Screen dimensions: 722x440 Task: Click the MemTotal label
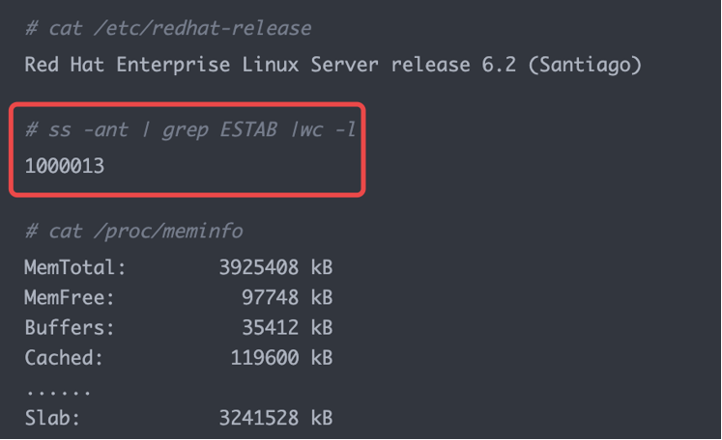tap(74, 267)
